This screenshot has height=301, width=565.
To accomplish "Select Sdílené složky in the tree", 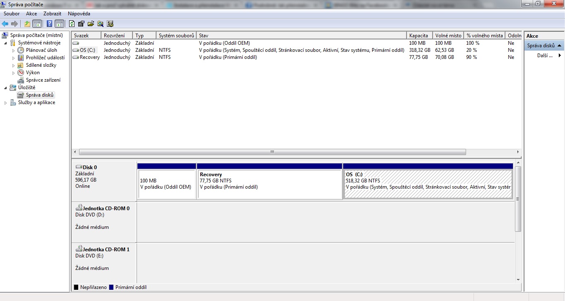I will [x=41, y=65].
